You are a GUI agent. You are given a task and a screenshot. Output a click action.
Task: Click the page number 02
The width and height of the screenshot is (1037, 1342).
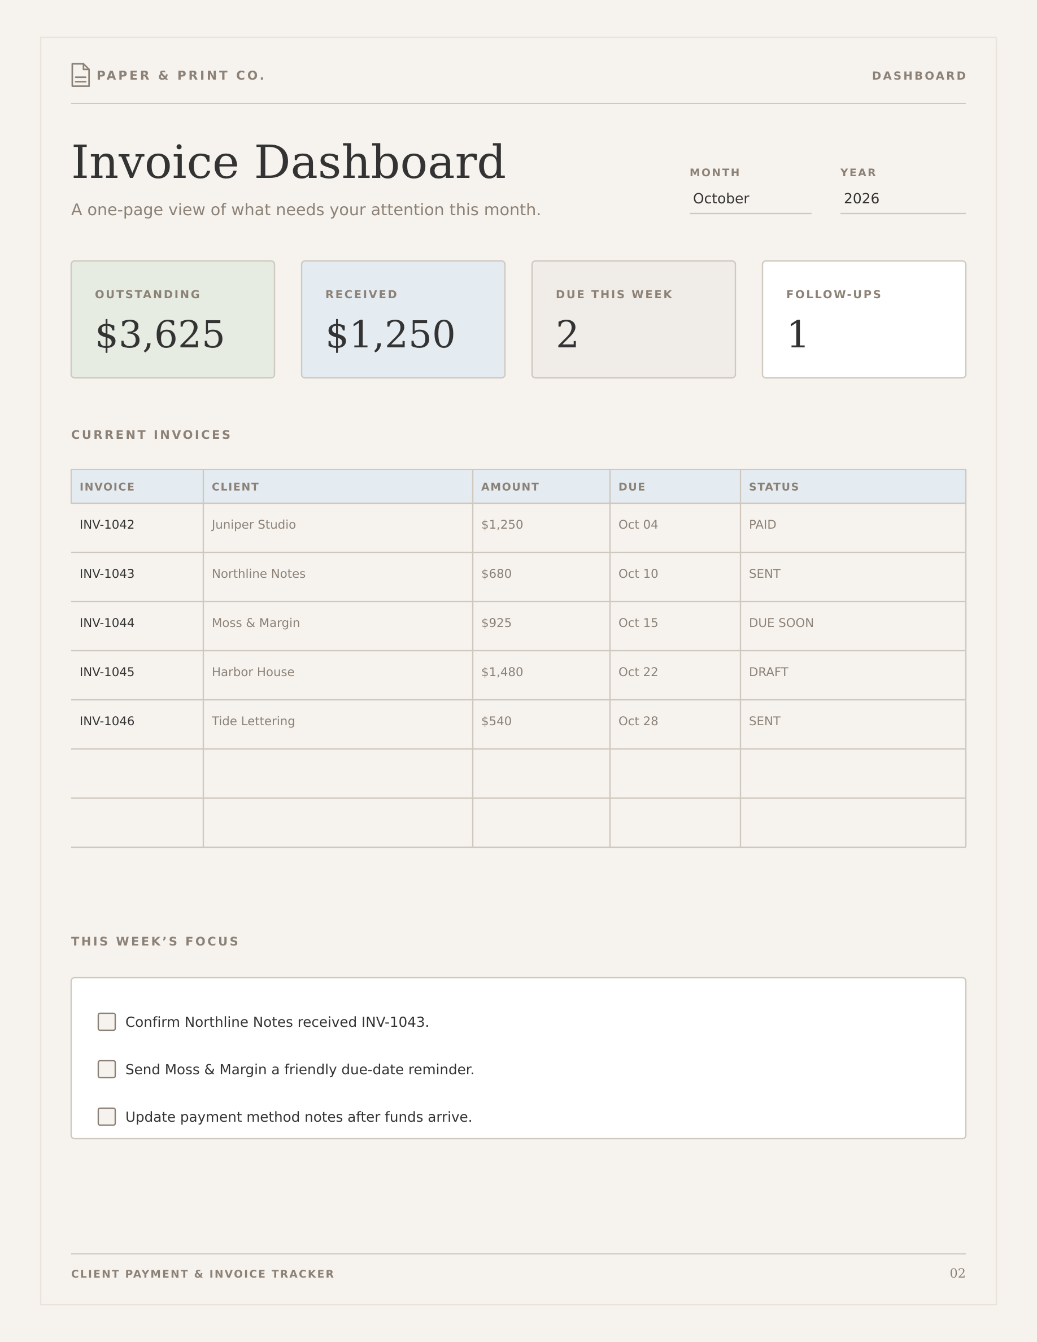[957, 1273]
